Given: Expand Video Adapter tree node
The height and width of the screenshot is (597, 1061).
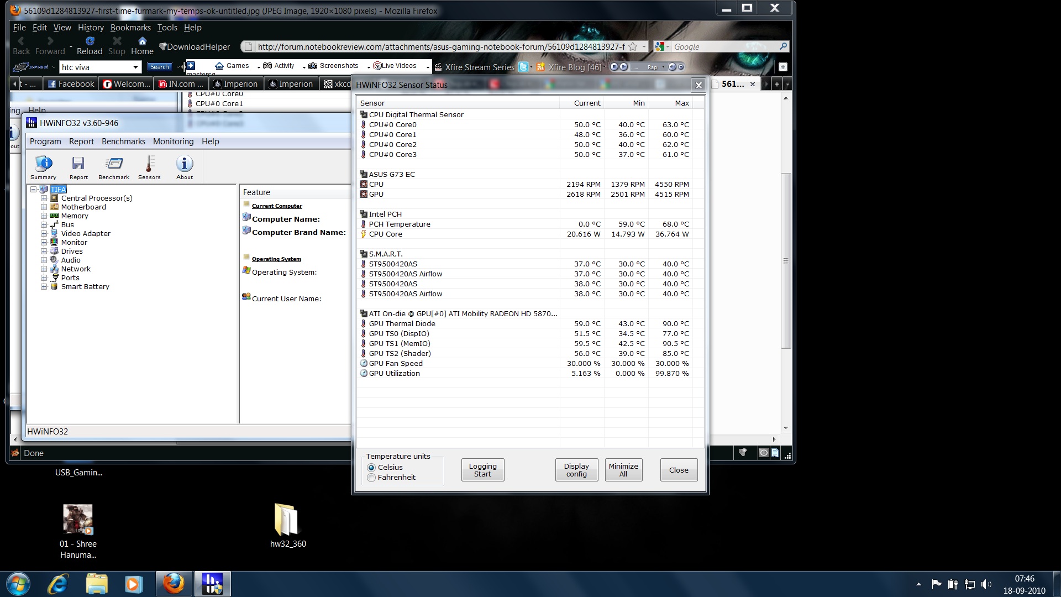Looking at the screenshot, I should tap(44, 233).
